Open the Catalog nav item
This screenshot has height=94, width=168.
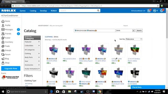click(x=33, y=11)
